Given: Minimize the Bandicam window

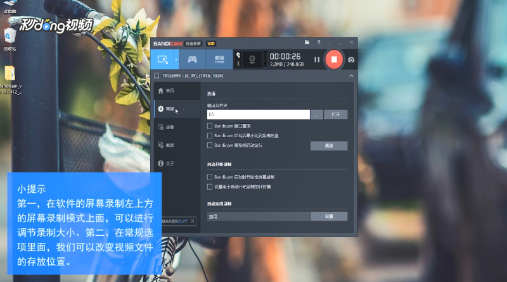Looking at the screenshot, I should click(340, 42).
